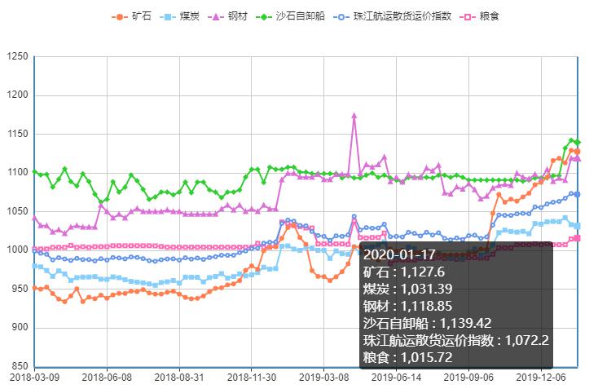598x389 pixels.
Task: Click y-axis label 1050
Action: coord(18,211)
